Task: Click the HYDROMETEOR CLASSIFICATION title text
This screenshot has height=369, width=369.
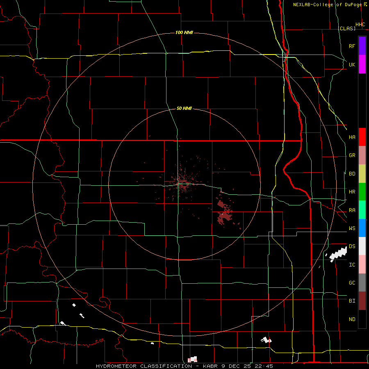Action: (144, 366)
